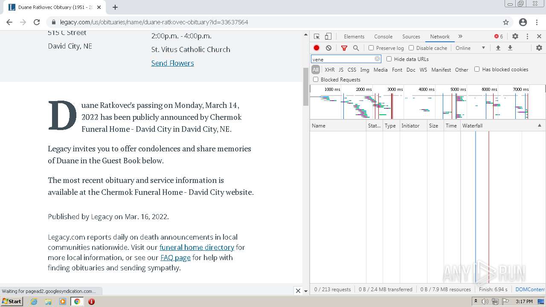Bookmark this page with the star icon
This screenshot has height=307, width=546.
(506, 22)
